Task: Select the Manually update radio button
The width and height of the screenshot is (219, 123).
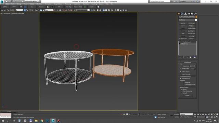Action: [x=181, y=93]
